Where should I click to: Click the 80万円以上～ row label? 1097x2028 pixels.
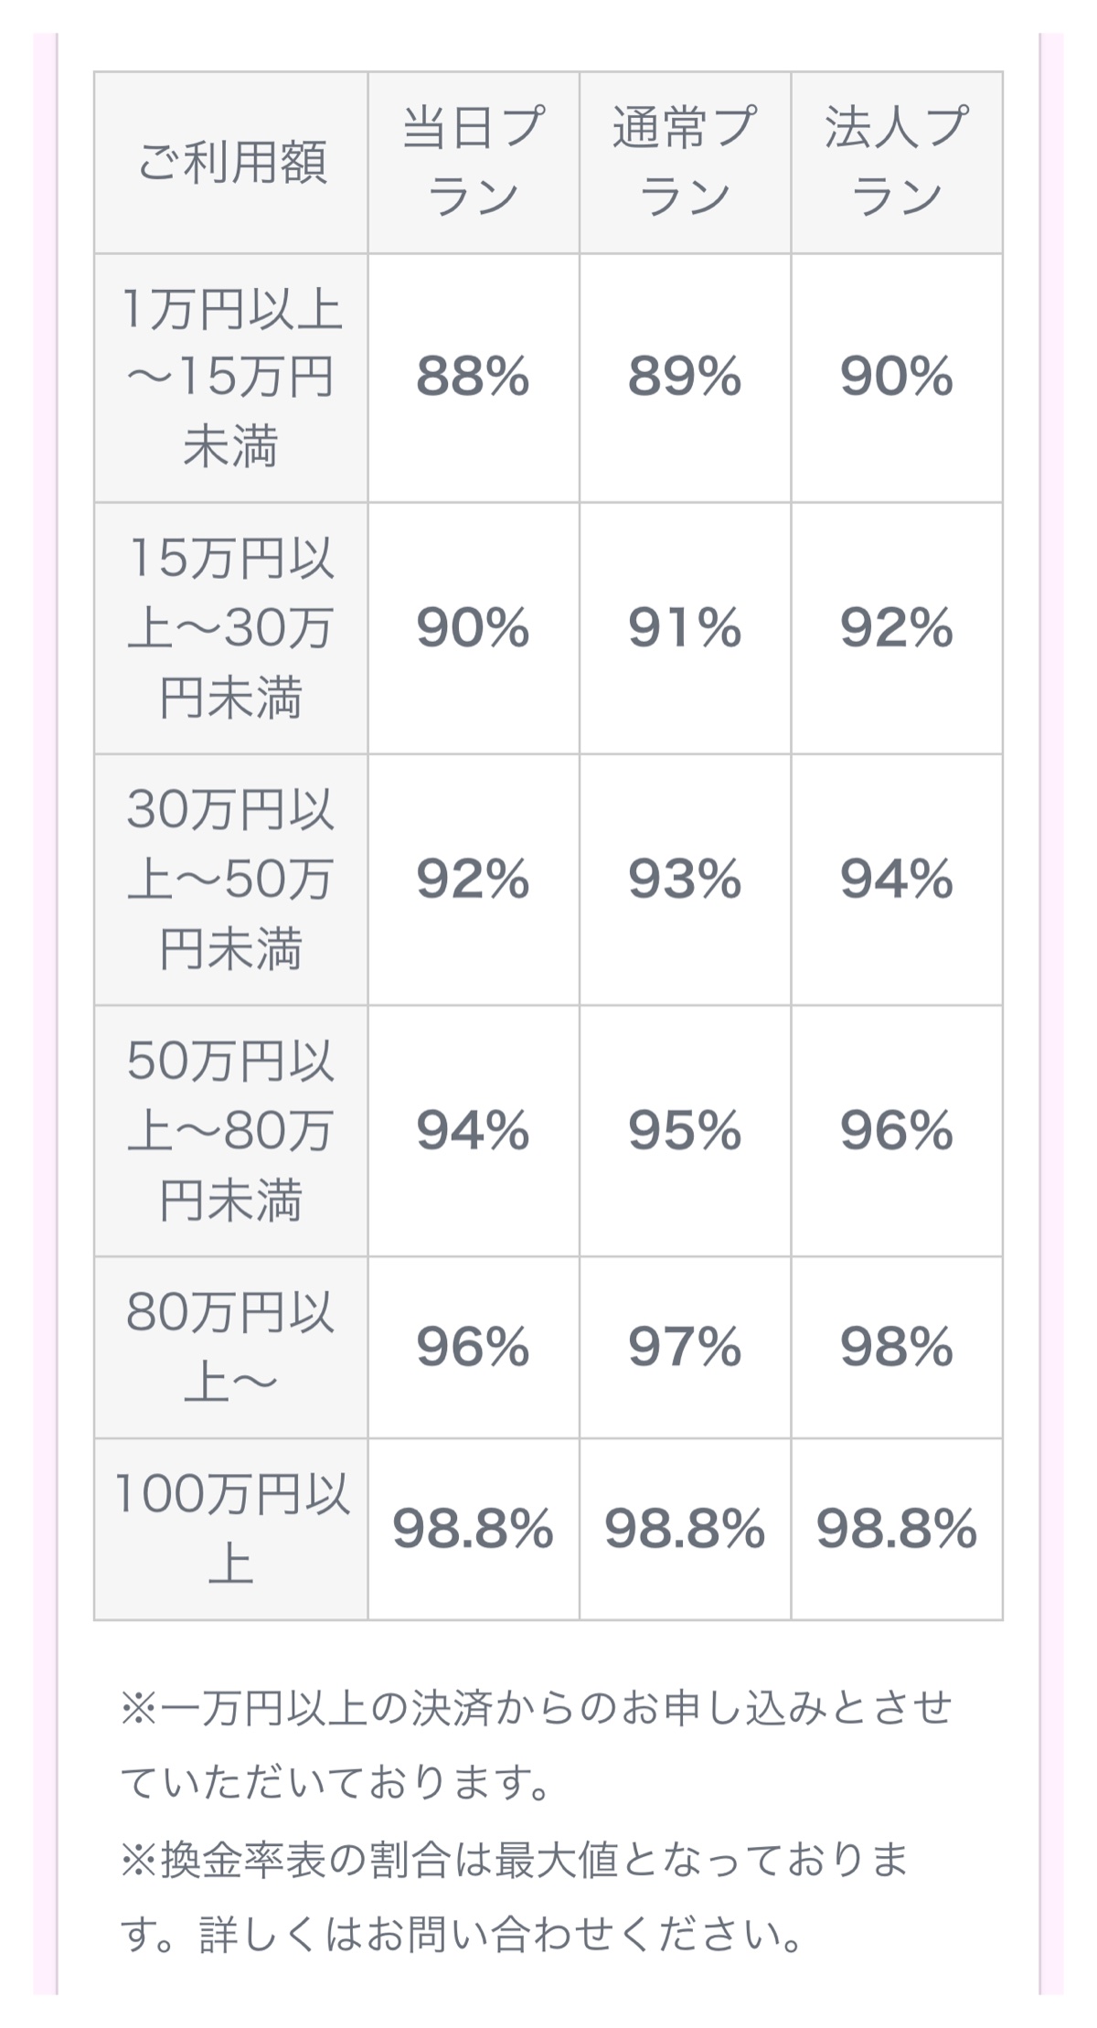point(231,1348)
